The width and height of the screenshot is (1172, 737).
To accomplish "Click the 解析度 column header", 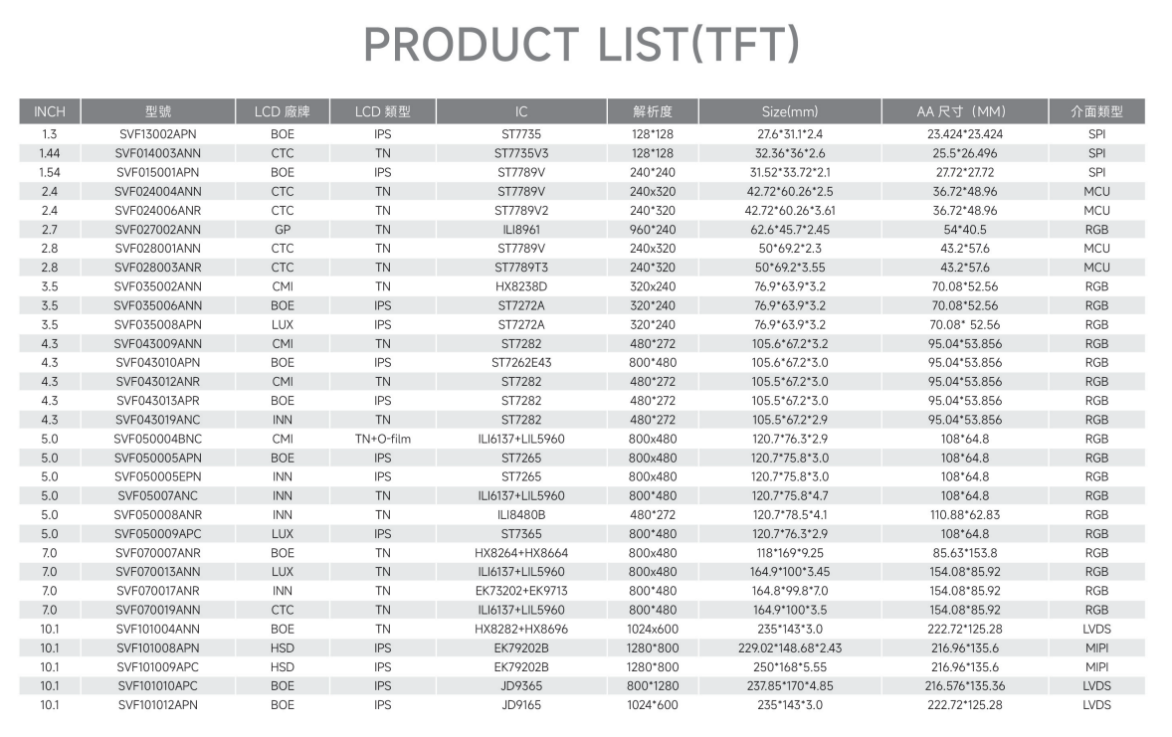I will [x=653, y=111].
